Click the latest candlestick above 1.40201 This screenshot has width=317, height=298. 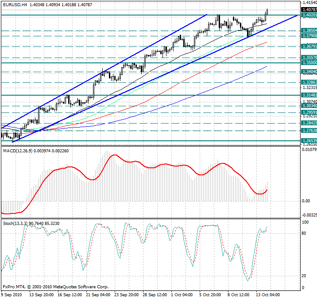pos(267,12)
